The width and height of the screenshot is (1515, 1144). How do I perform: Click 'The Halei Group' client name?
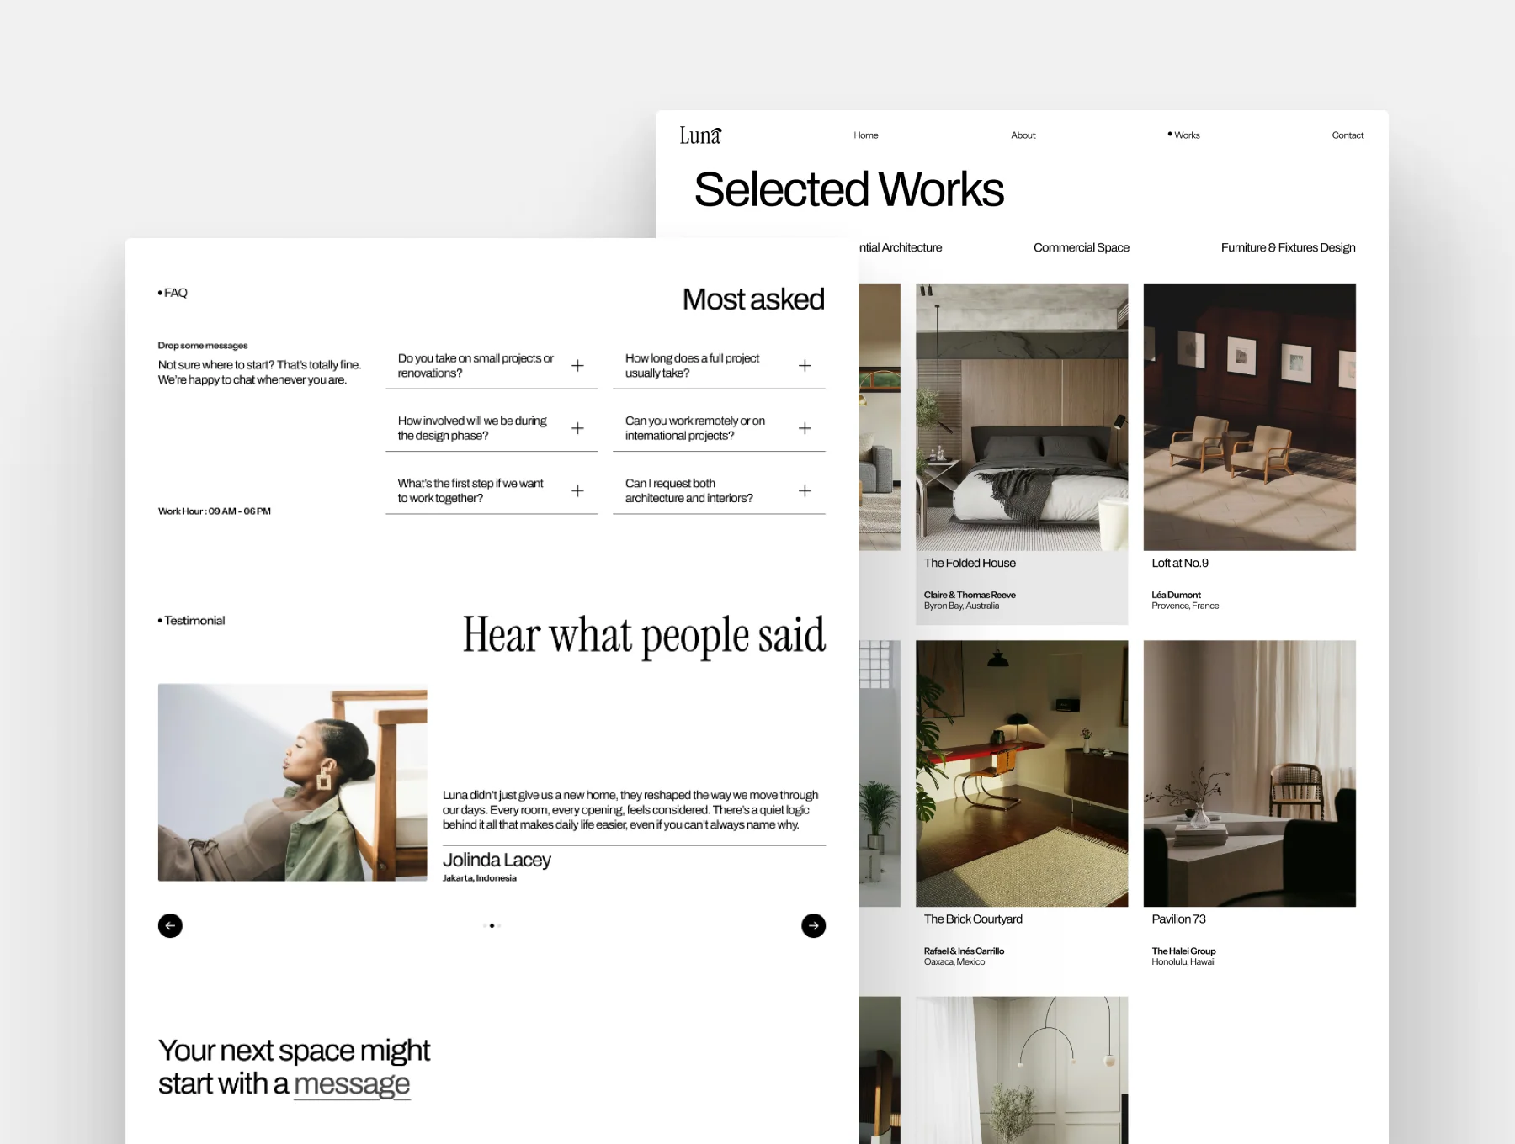tap(1183, 951)
